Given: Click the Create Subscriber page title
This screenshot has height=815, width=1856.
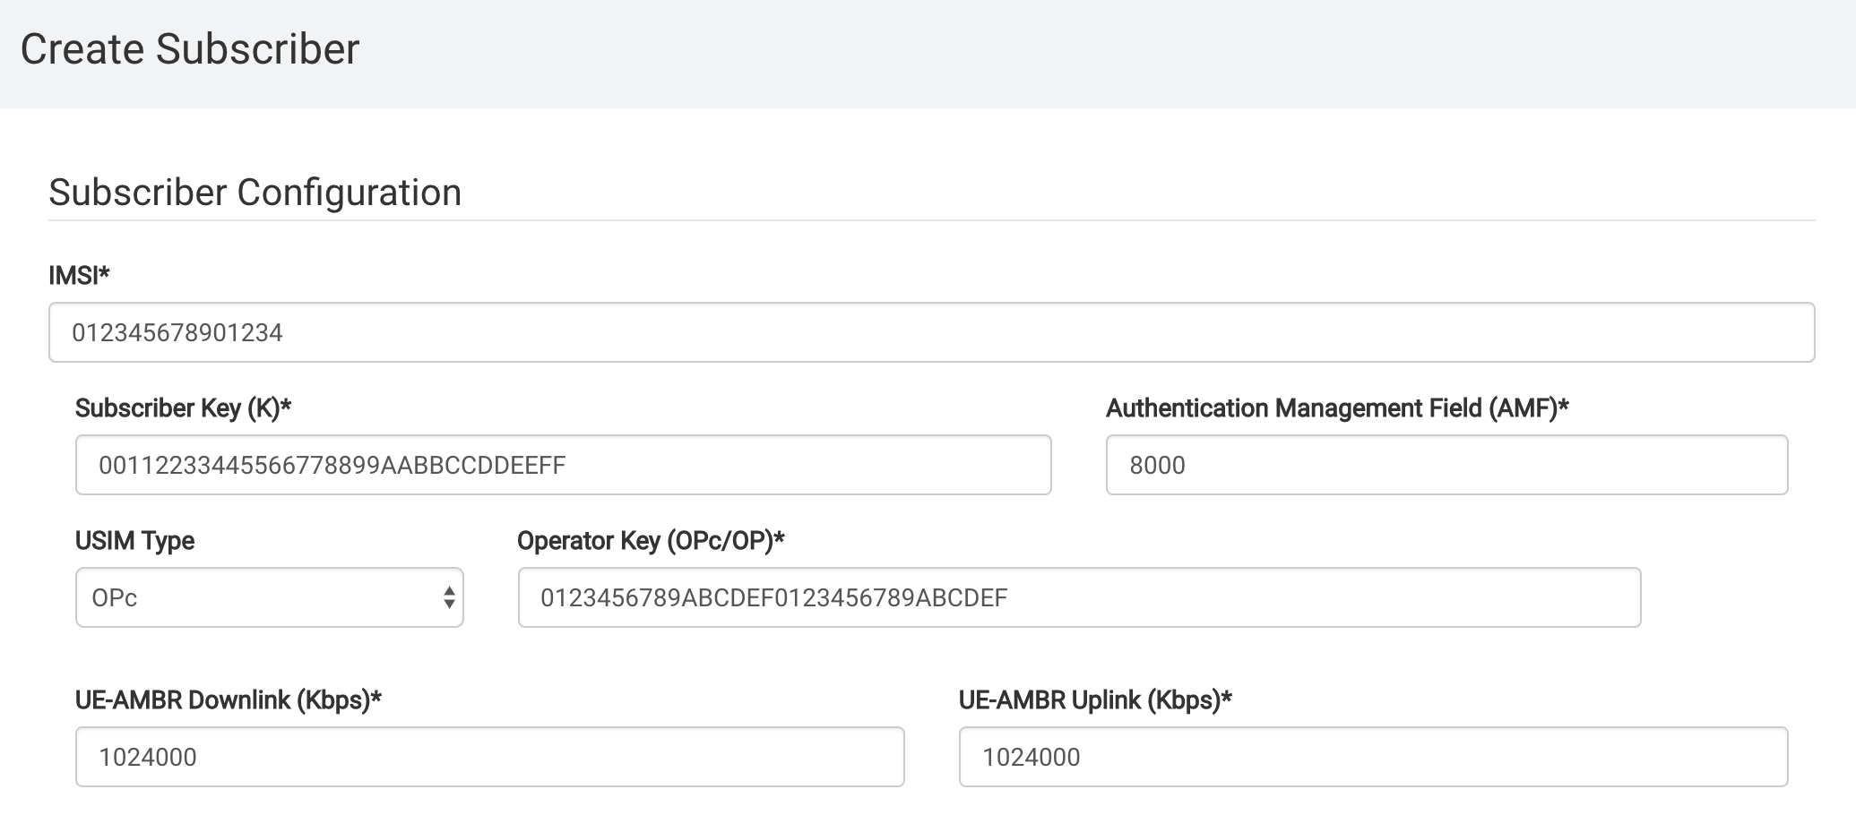Looking at the screenshot, I should point(190,49).
